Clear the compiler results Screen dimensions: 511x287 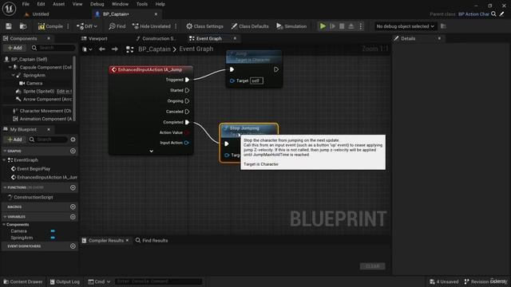pyautogui.click(x=373, y=266)
